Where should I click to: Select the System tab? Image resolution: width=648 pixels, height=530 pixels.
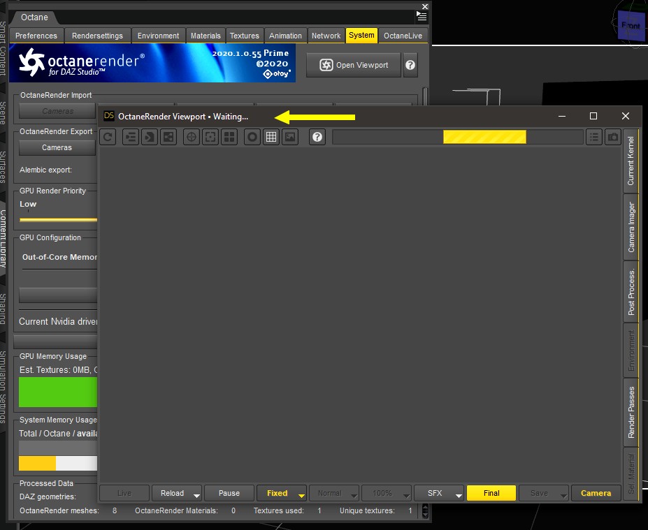click(x=361, y=35)
